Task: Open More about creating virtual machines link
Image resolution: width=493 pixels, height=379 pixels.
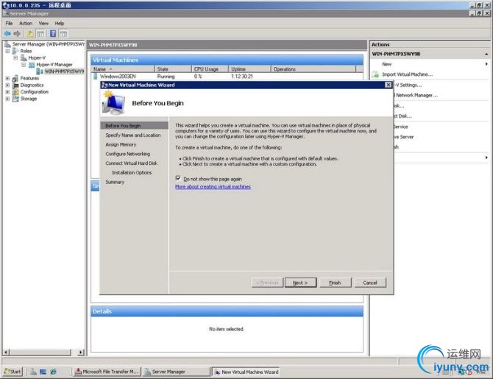Action: [213, 186]
